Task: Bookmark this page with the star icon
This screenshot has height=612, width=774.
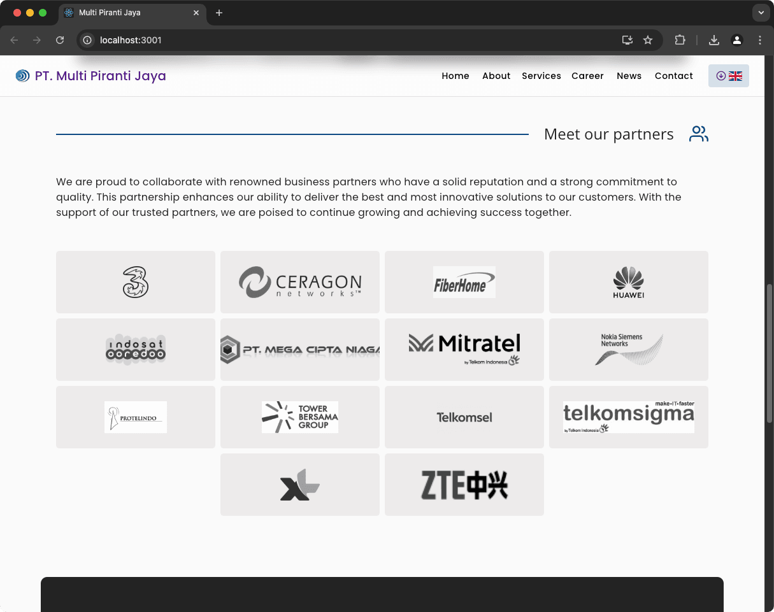Action: (x=648, y=40)
